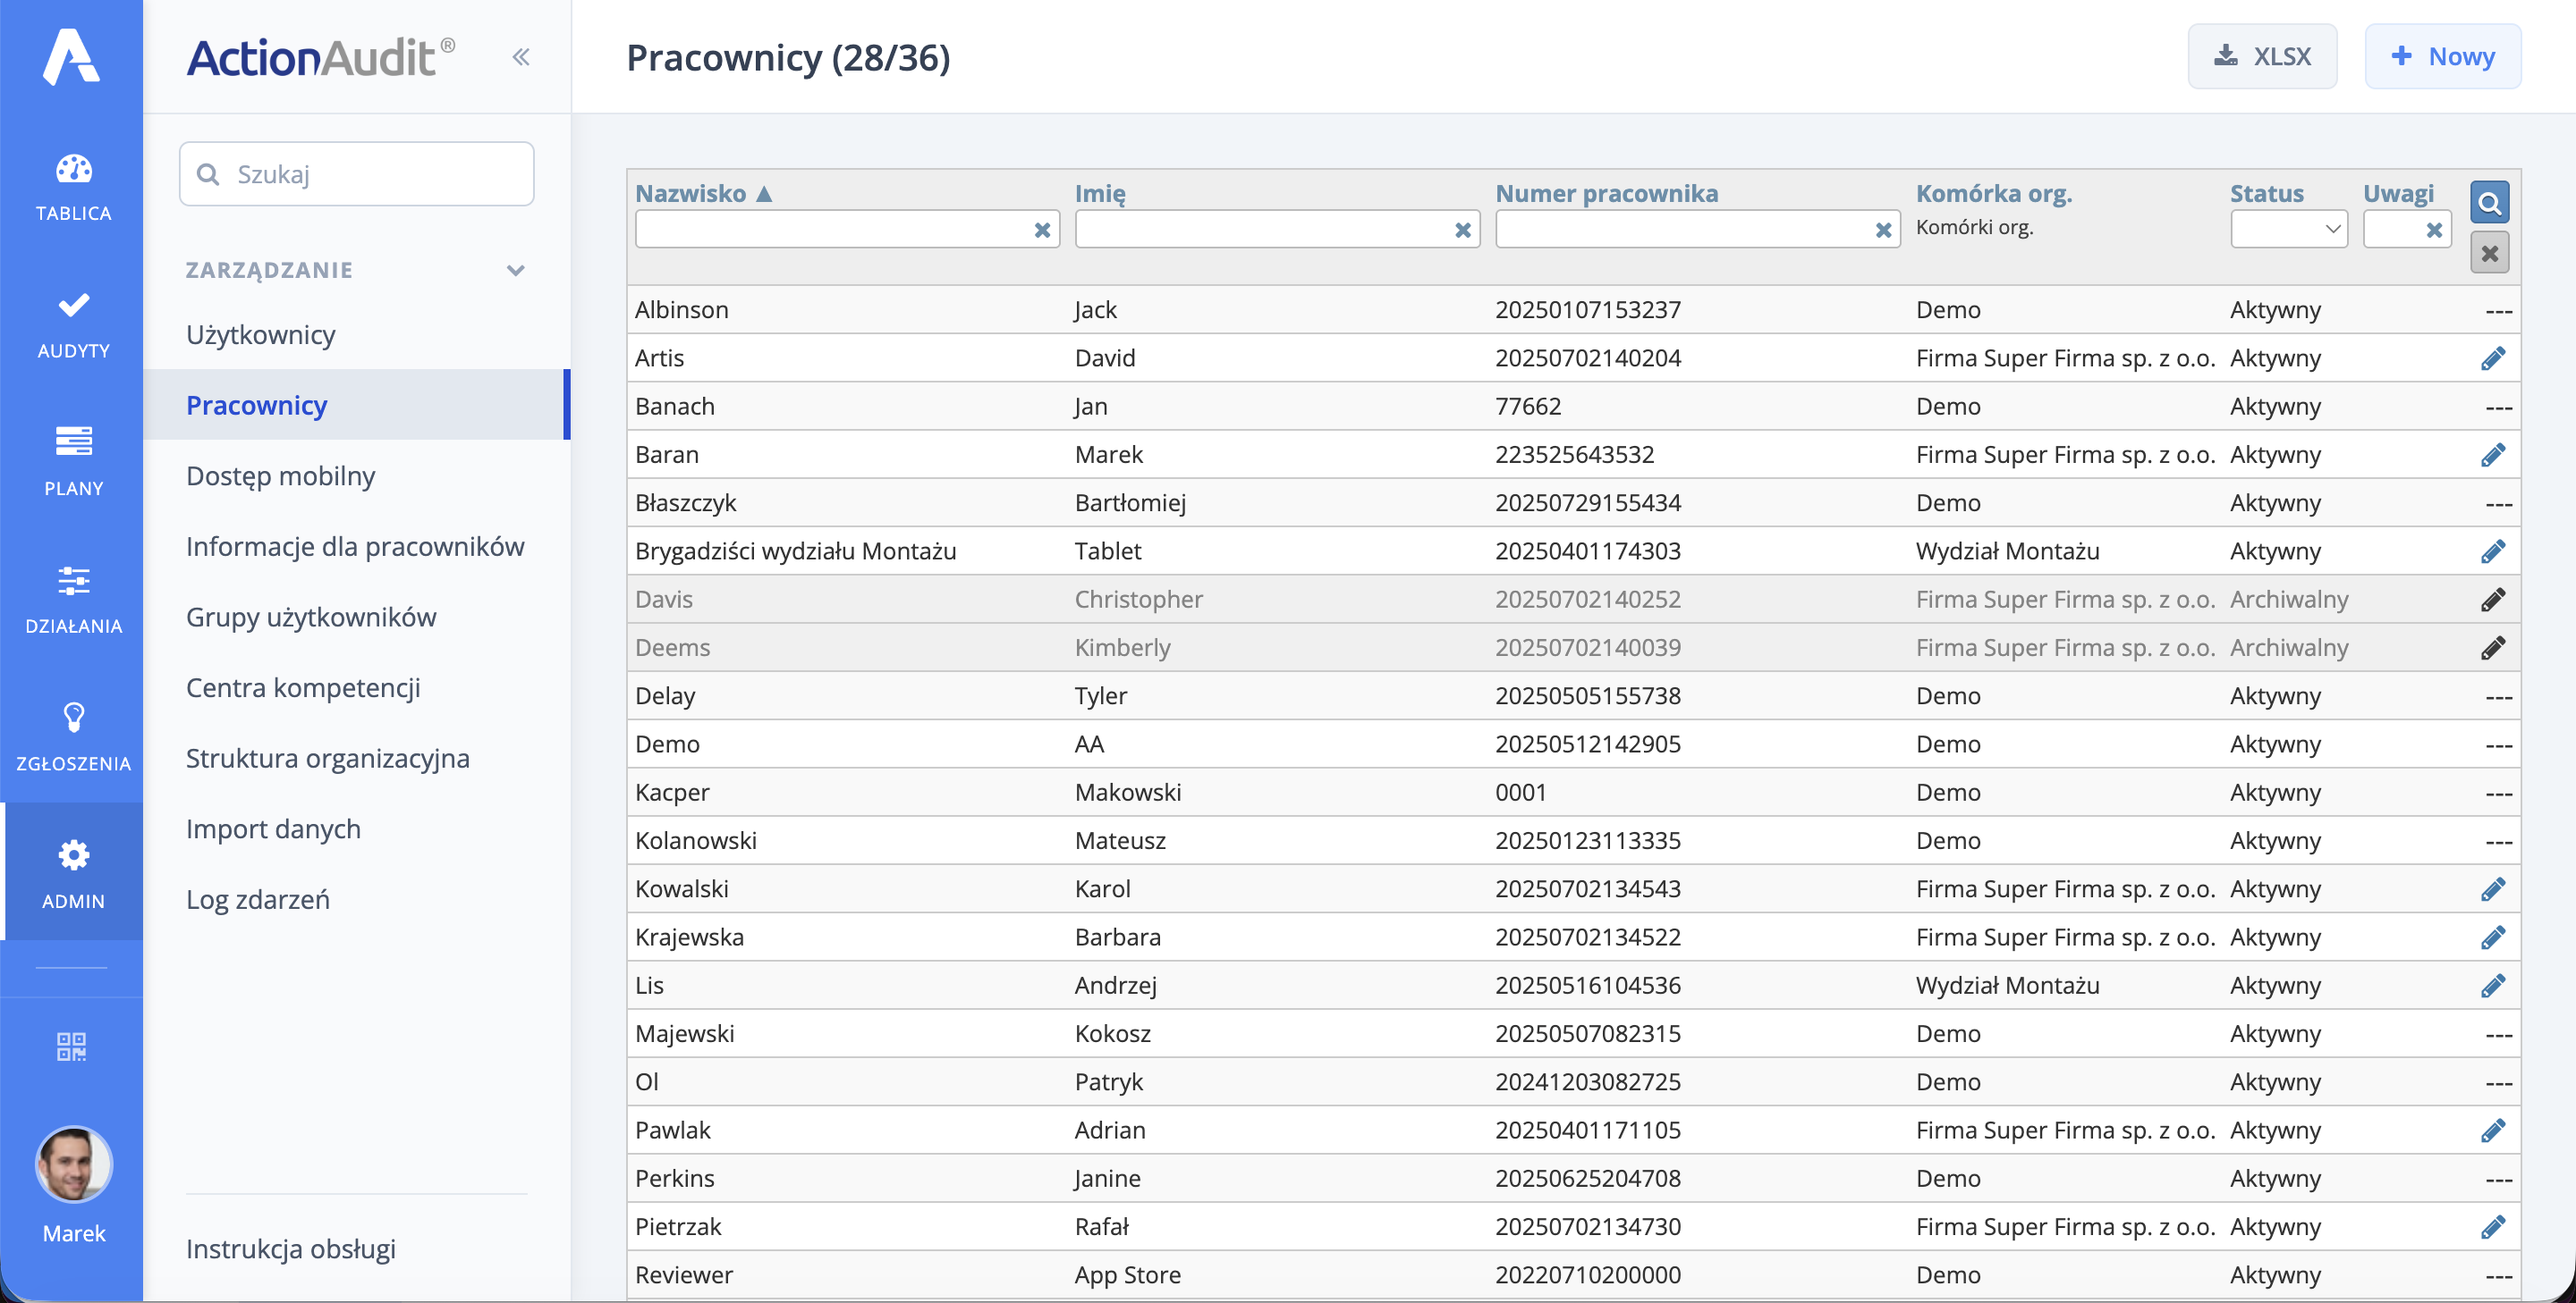Click the blue search filter icon
Image resolution: width=2576 pixels, height=1303 pixels.
point(2489,203)
